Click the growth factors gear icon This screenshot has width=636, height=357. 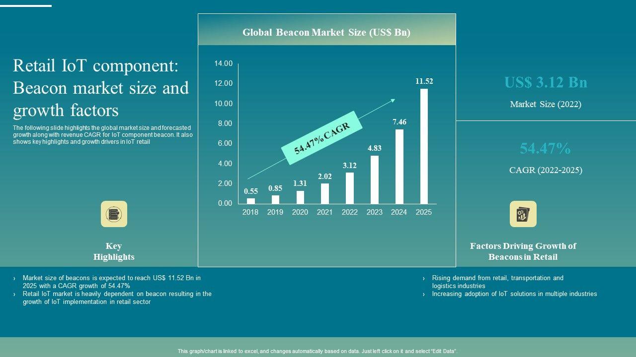pyautogui.click(x=523, y=214)
